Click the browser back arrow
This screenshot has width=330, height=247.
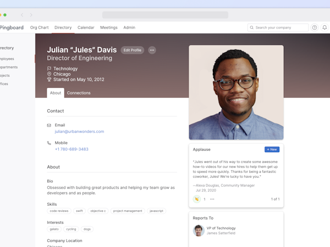pyautogui.click(x=22, y=15)
